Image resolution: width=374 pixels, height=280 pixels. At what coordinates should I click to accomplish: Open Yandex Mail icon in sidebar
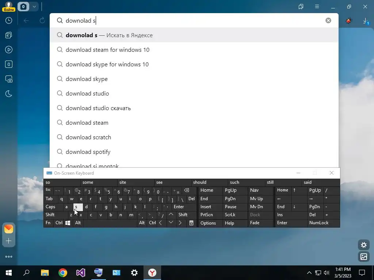click(9, 229)
